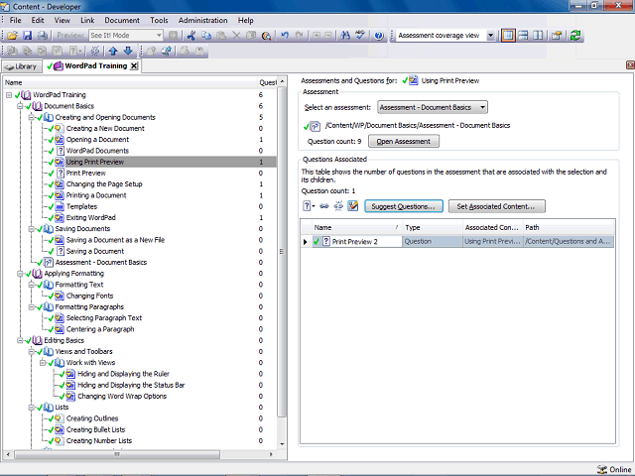Open the Assessment coverage view dropdown
The height and width of the screenshot is (476, 635).
(490, 36)
